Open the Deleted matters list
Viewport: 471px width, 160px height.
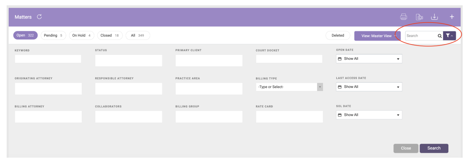(x=338, y=36)
